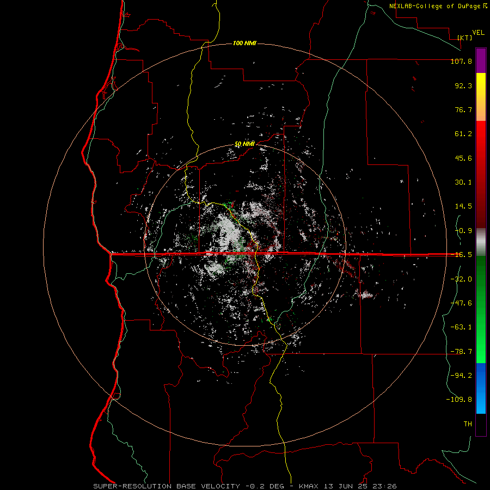Click the TH label on the legend
The height and width of the screenshot is (490, 490).
point(468,424)
